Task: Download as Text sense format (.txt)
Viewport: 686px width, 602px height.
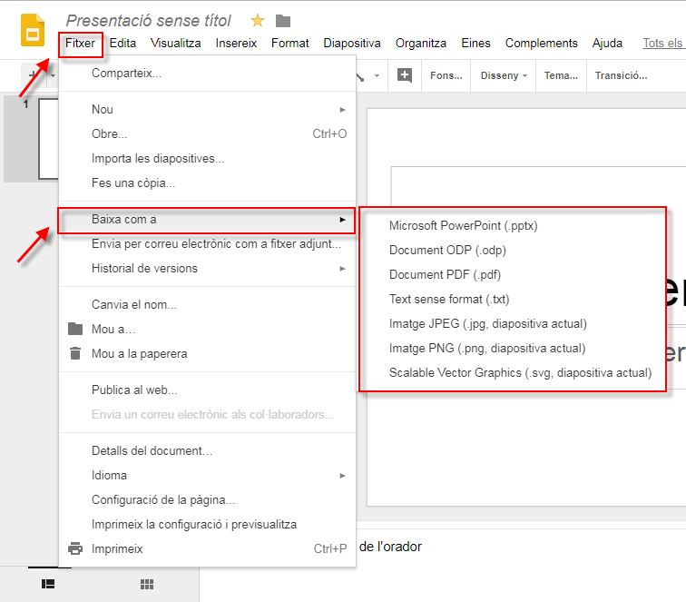Action: point(513,300)
